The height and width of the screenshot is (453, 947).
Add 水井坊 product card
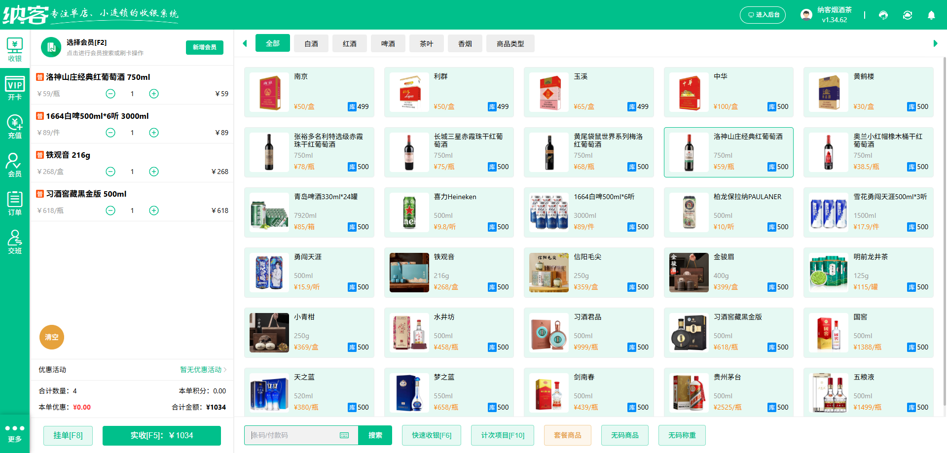(x=449, y=333)
